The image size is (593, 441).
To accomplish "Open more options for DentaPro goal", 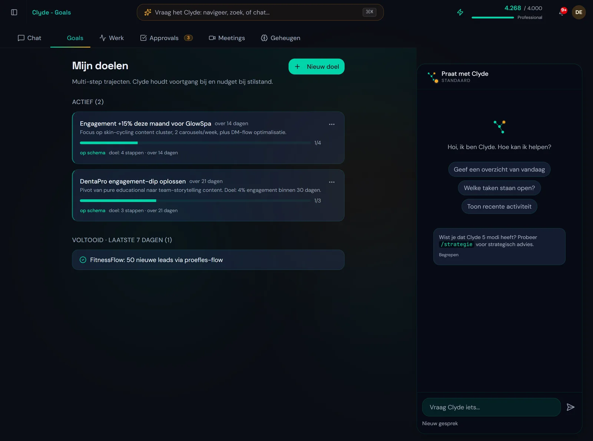I will tap(332, 182).
